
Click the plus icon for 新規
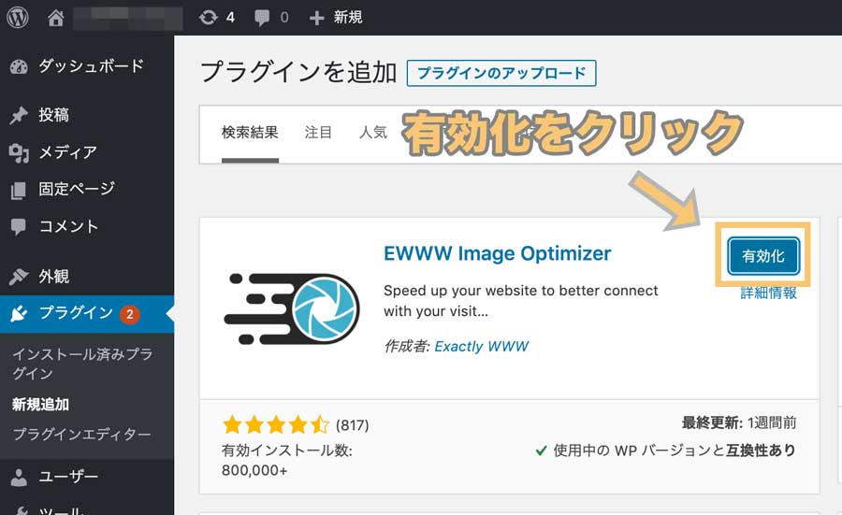point(317,18)
